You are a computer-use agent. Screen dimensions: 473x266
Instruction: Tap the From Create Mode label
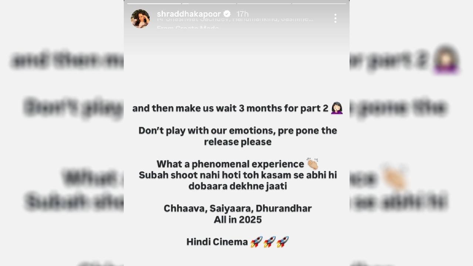188,28
